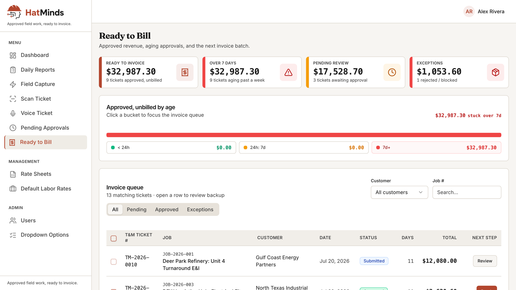Switch to the Exceptions queue tab
Screen dimensions: 516x290
coord(200,209)
